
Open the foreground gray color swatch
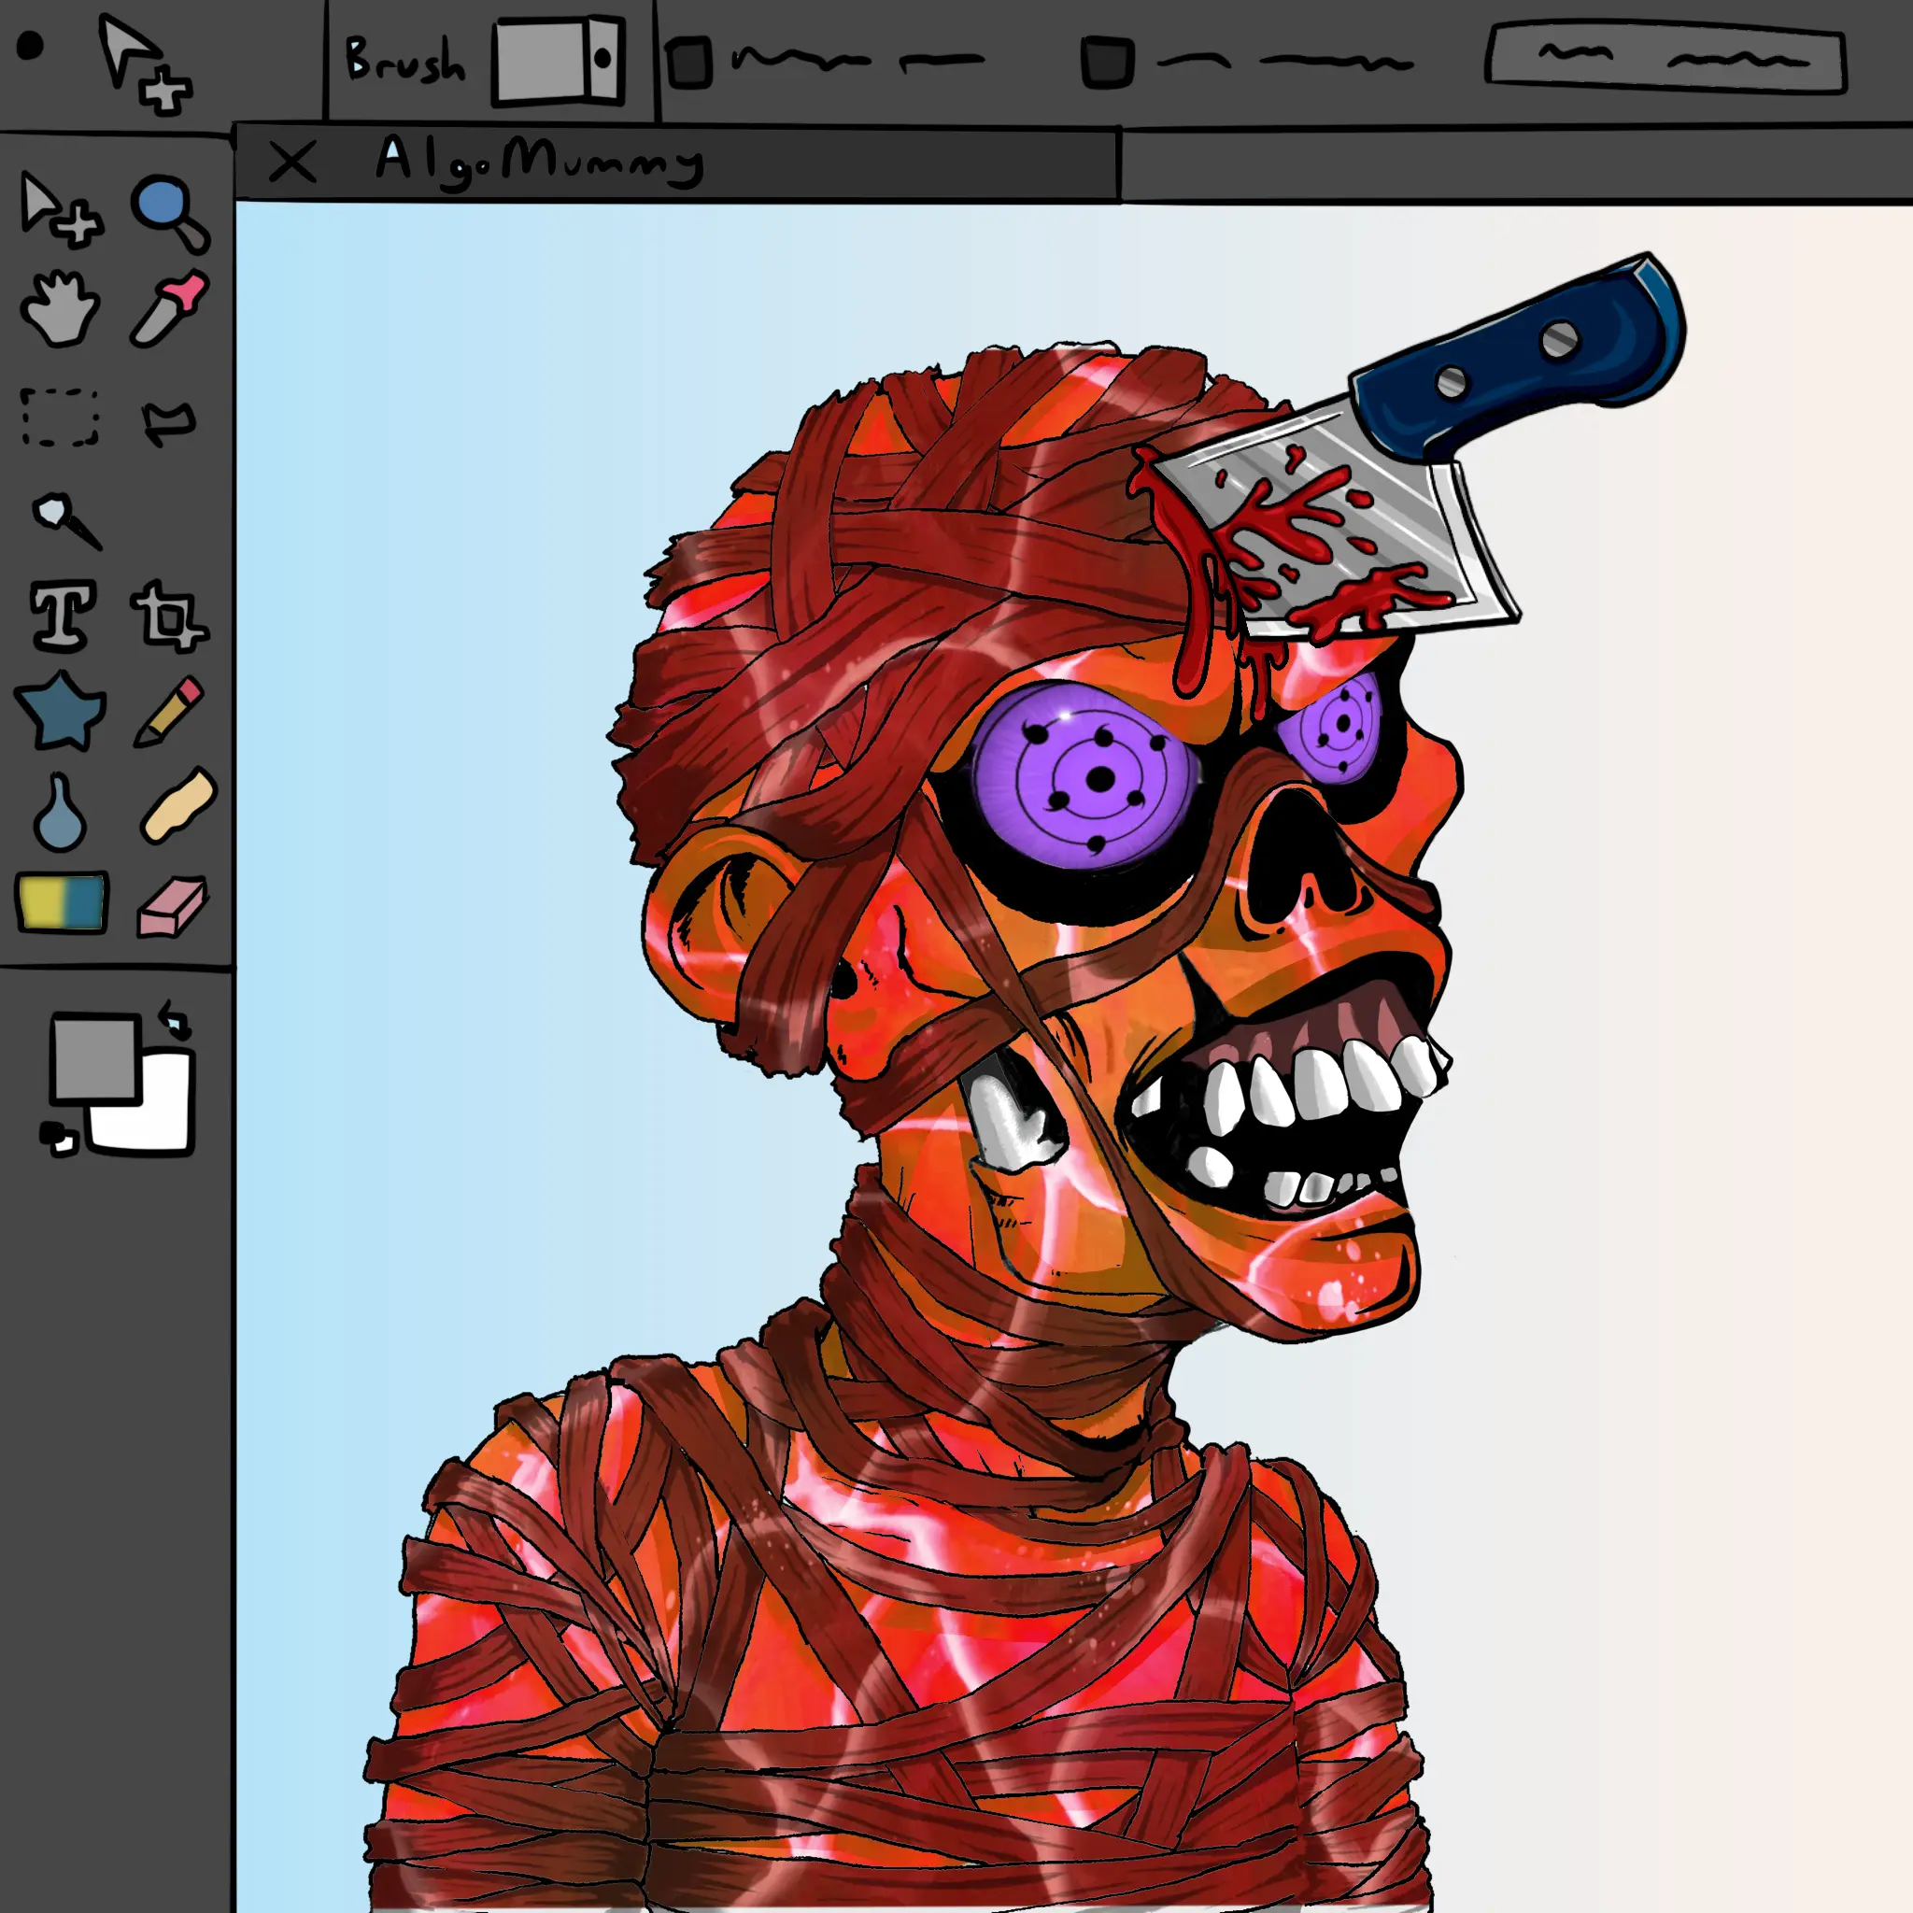[x=94, y=1057]
